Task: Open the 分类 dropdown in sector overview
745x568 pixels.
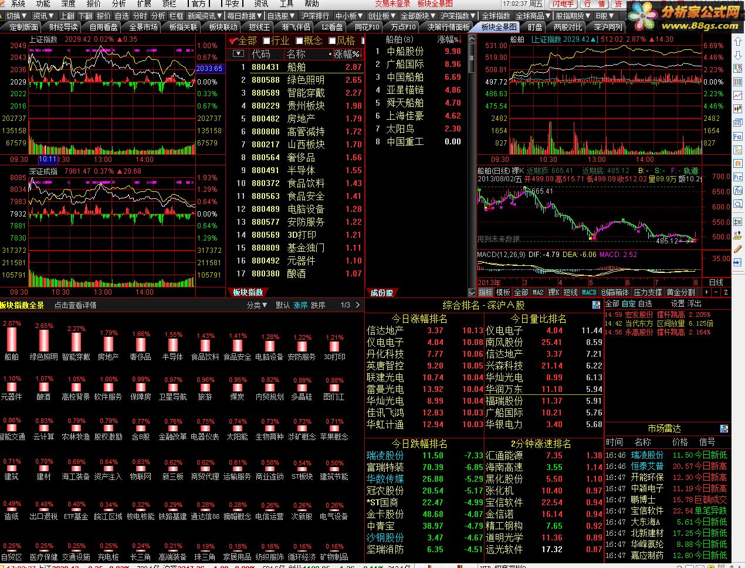Action: coord(257,305)
